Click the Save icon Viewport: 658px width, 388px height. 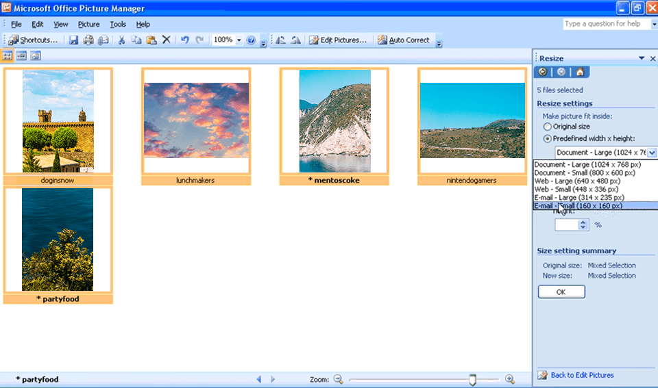[73, 40]
